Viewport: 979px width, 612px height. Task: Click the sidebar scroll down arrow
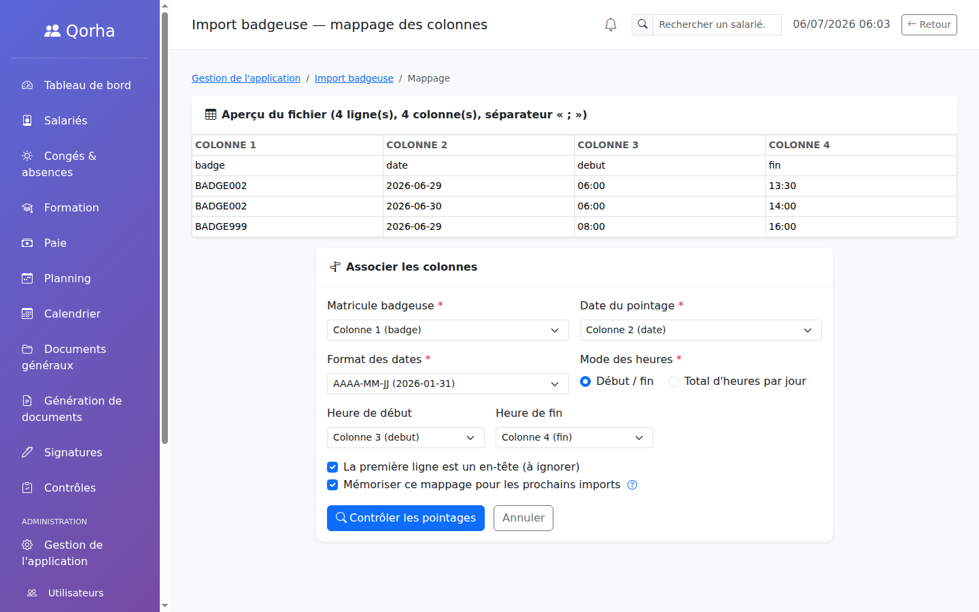165,606
